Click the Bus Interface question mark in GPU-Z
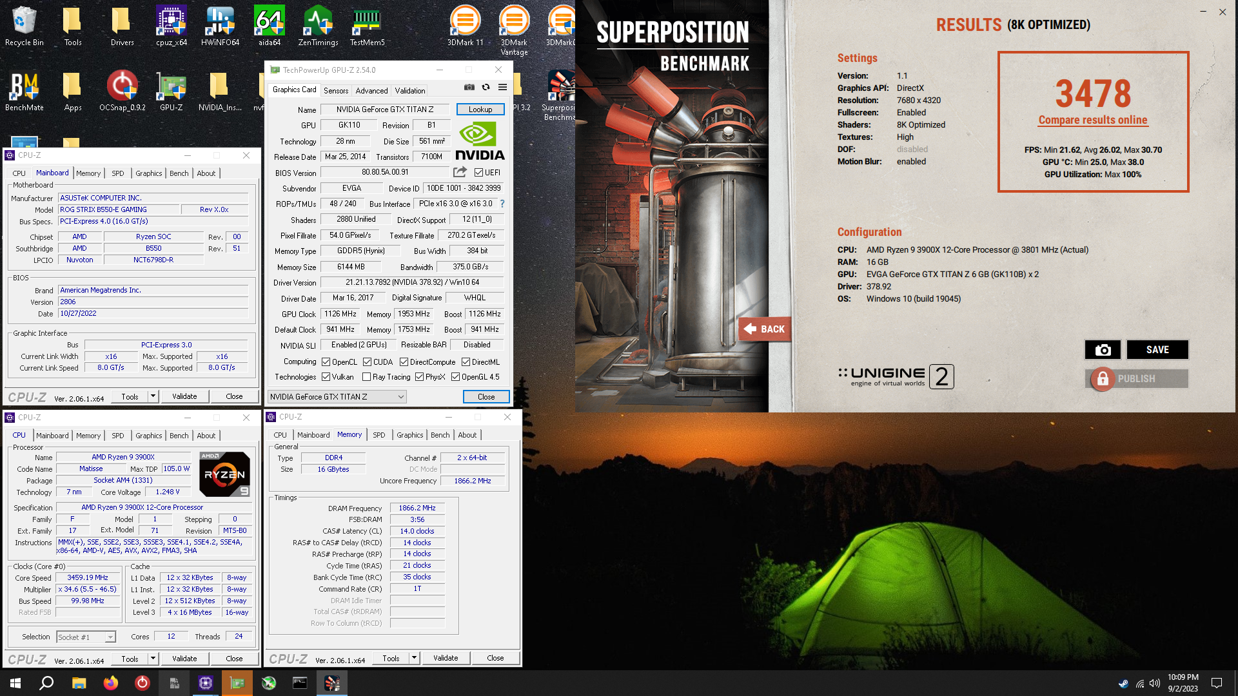Image resolution: width=1238 pixels, height=696 pixels. point(502,204)
